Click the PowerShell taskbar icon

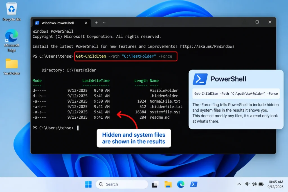pos(193,184)
